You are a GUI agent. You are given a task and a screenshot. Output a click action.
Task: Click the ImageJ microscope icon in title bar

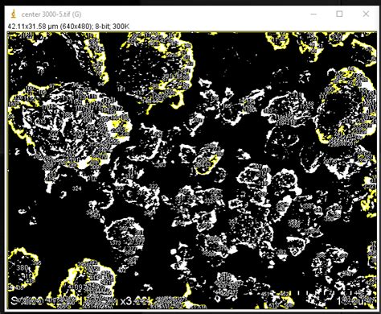(x=13, y=14)
